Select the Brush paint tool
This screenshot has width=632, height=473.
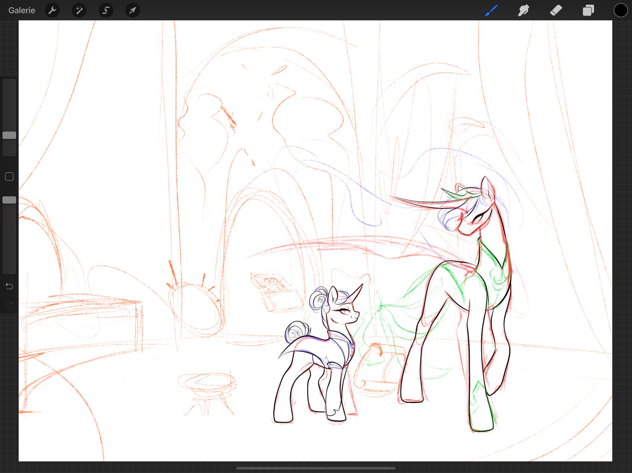point(491,10)
